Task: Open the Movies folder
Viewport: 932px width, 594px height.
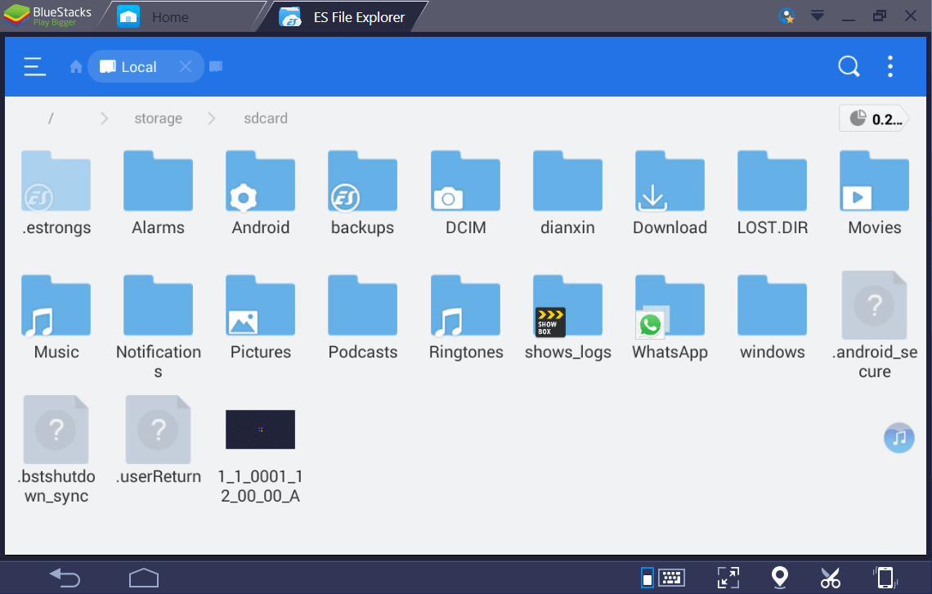Action: coord(874,193)
